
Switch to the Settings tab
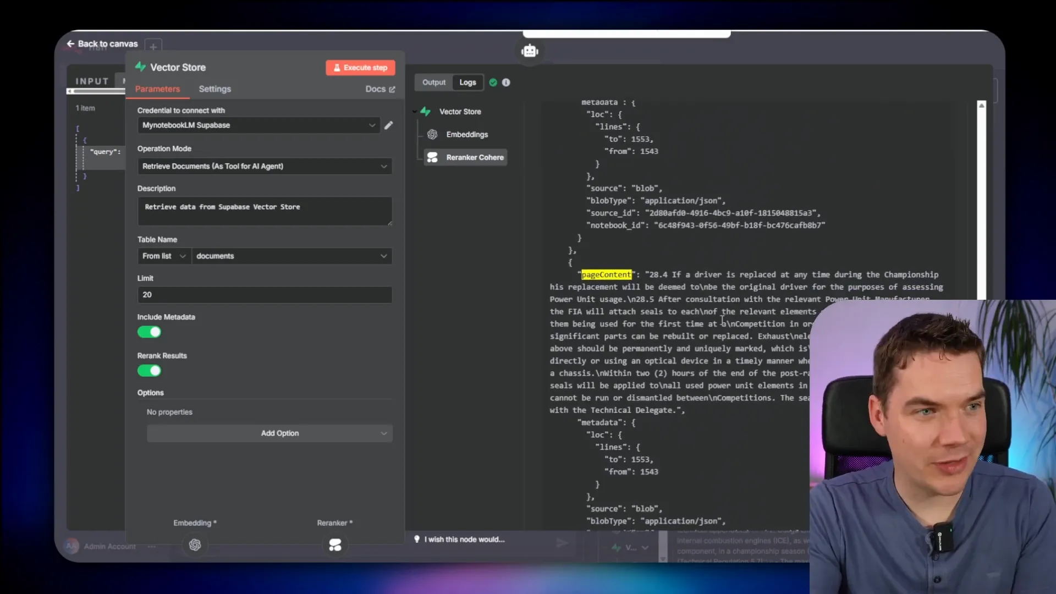pyautogui.click(x=215, y=89)
